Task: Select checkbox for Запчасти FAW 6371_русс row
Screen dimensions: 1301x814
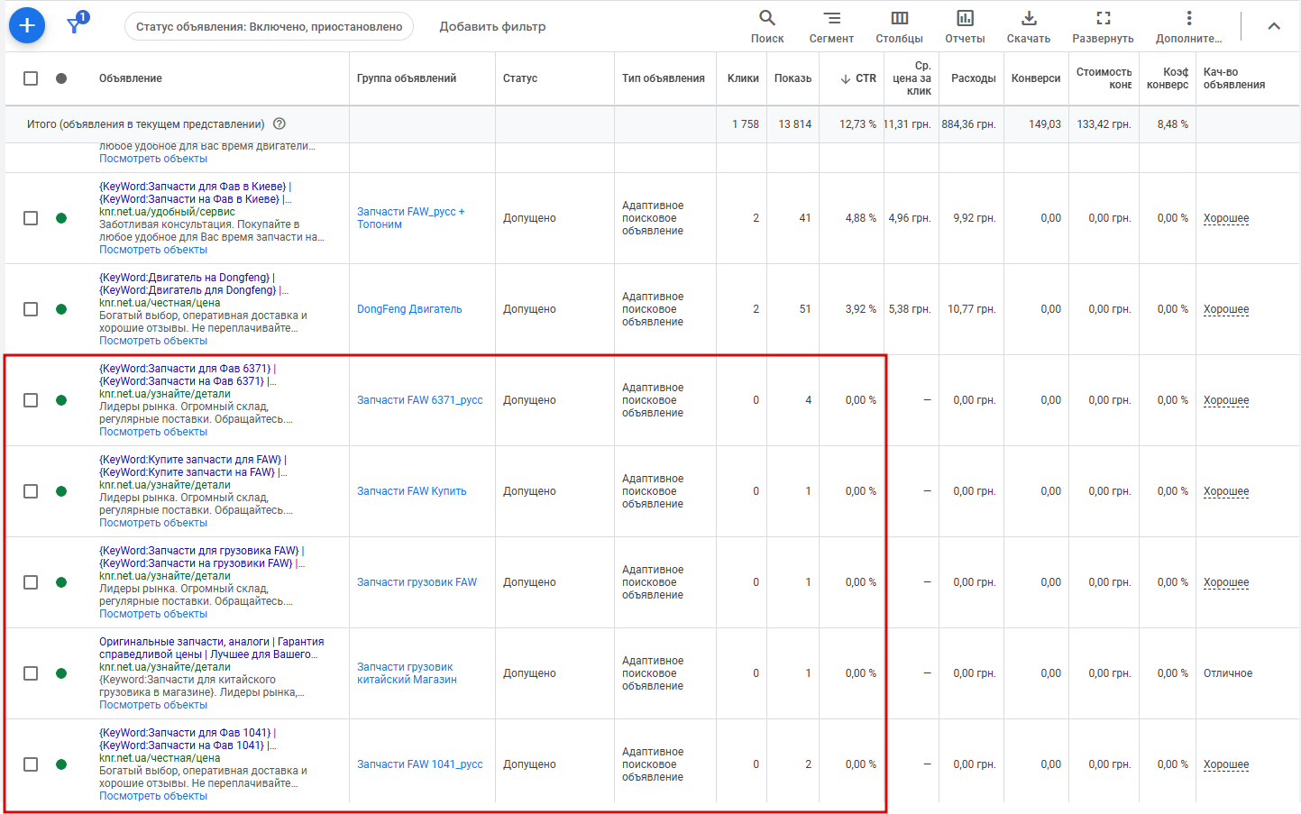Action: pyautogui.click(x=31, y=400)
